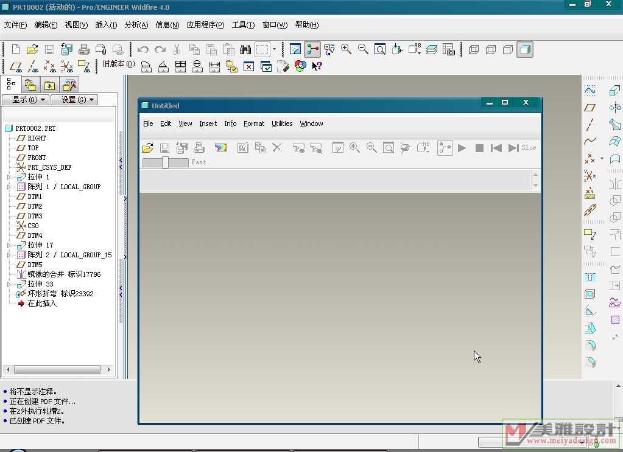Toggle datum points display
This screenshot has width=623, height=452.
click(x=50, y=66)
